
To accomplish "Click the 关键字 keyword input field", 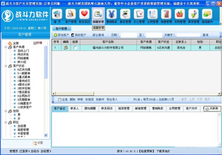I will [188, 35].
